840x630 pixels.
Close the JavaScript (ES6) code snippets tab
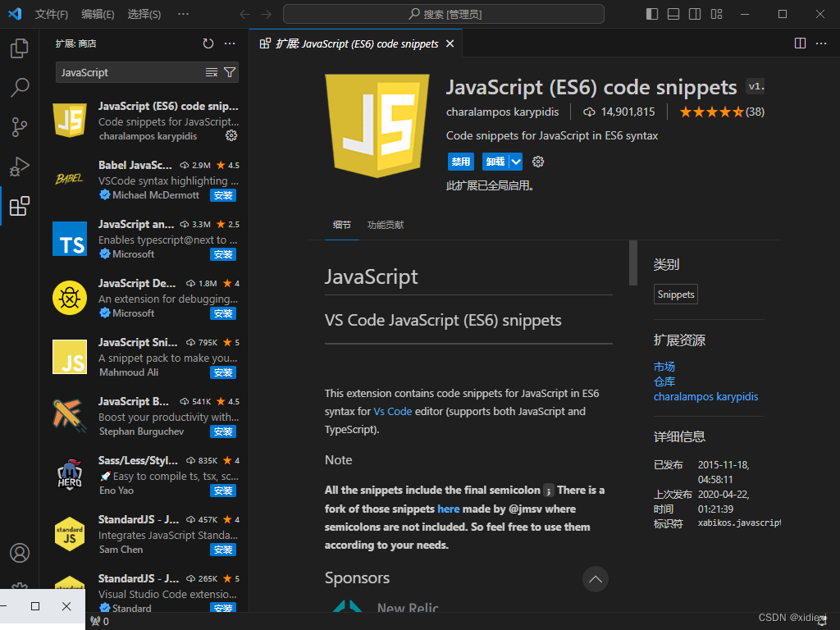pyautogui.click(x=450, y=43)
